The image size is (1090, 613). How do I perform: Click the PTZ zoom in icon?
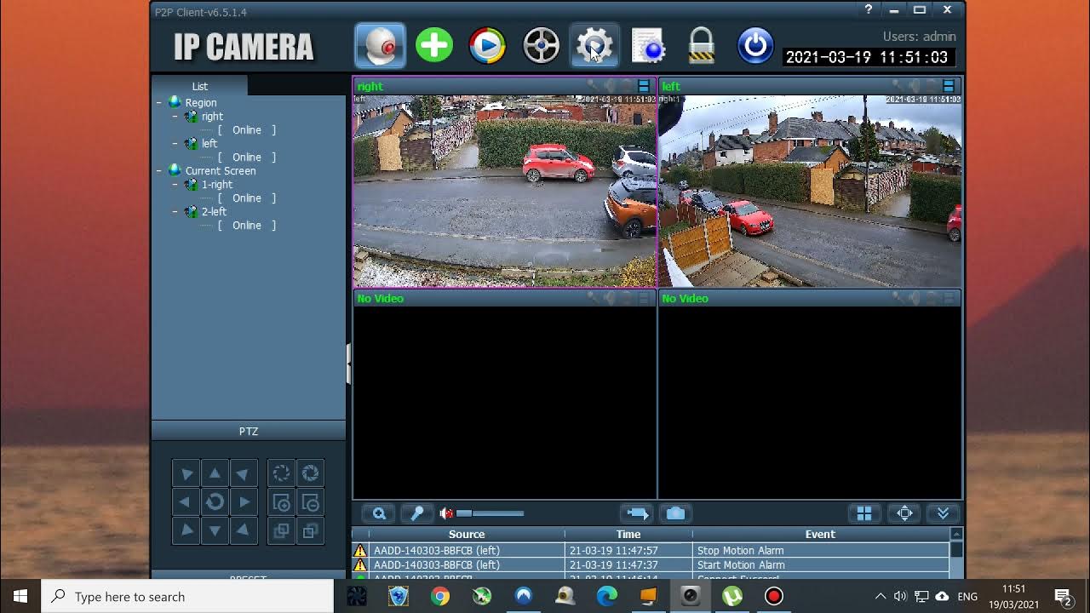click(281, 502)
